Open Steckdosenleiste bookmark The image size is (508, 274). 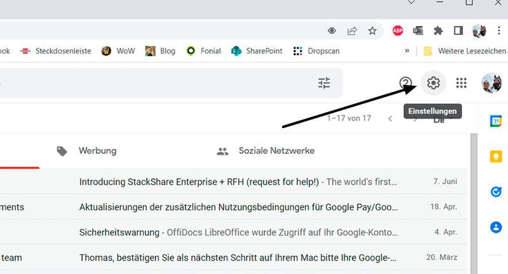[55, 51]
